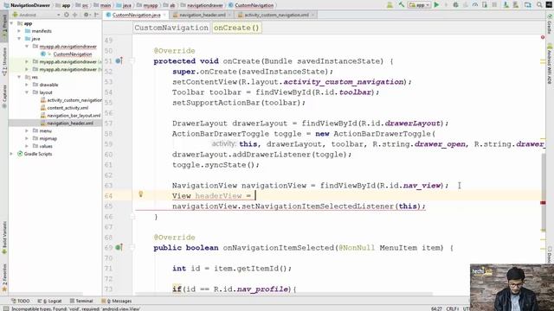Collapse the java folder
This screenshot has width=554, height=311.
pos(19,39)
